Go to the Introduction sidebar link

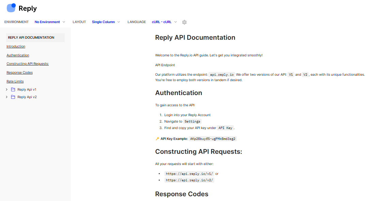tap(16, 47)
